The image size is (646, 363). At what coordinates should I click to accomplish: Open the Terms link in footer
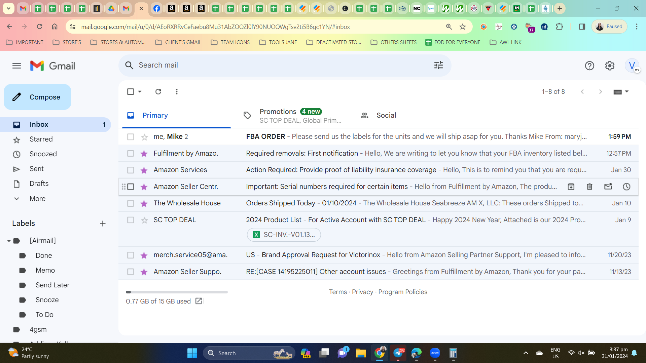click(338, 292)
